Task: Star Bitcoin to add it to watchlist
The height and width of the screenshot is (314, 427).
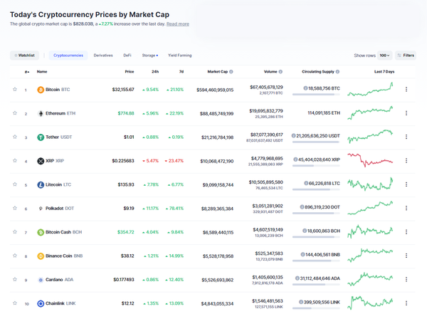Action: 15,89
